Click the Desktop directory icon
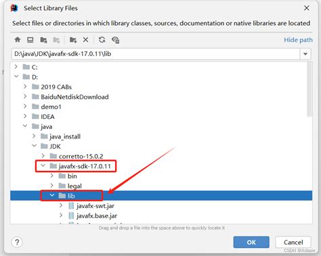321x256 pixels. point(30,40)
